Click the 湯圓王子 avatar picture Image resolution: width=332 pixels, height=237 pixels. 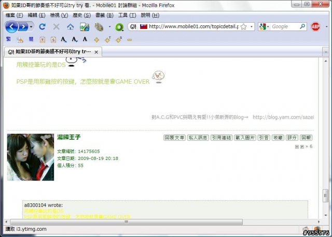click(x=31, y=157)
